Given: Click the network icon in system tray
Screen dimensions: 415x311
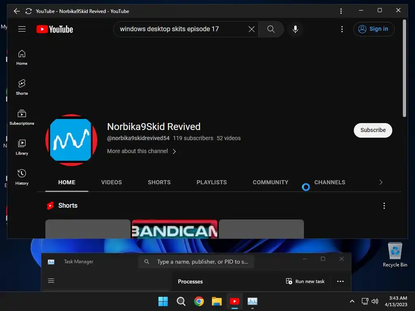Looking at the screenshot, I should click(x=365, y=301).
